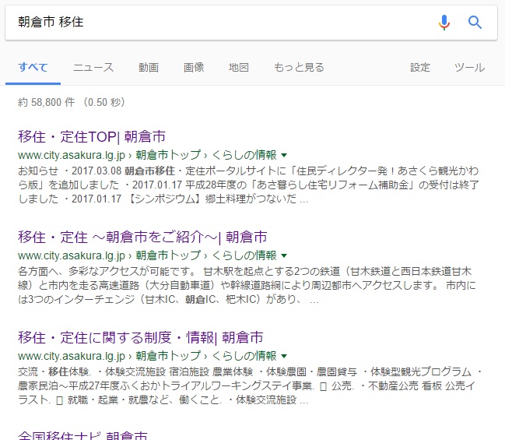The width and height of the screenshot is (505, 440).
Task: Click the blue magnifier search icon
Action: [475, 23]
